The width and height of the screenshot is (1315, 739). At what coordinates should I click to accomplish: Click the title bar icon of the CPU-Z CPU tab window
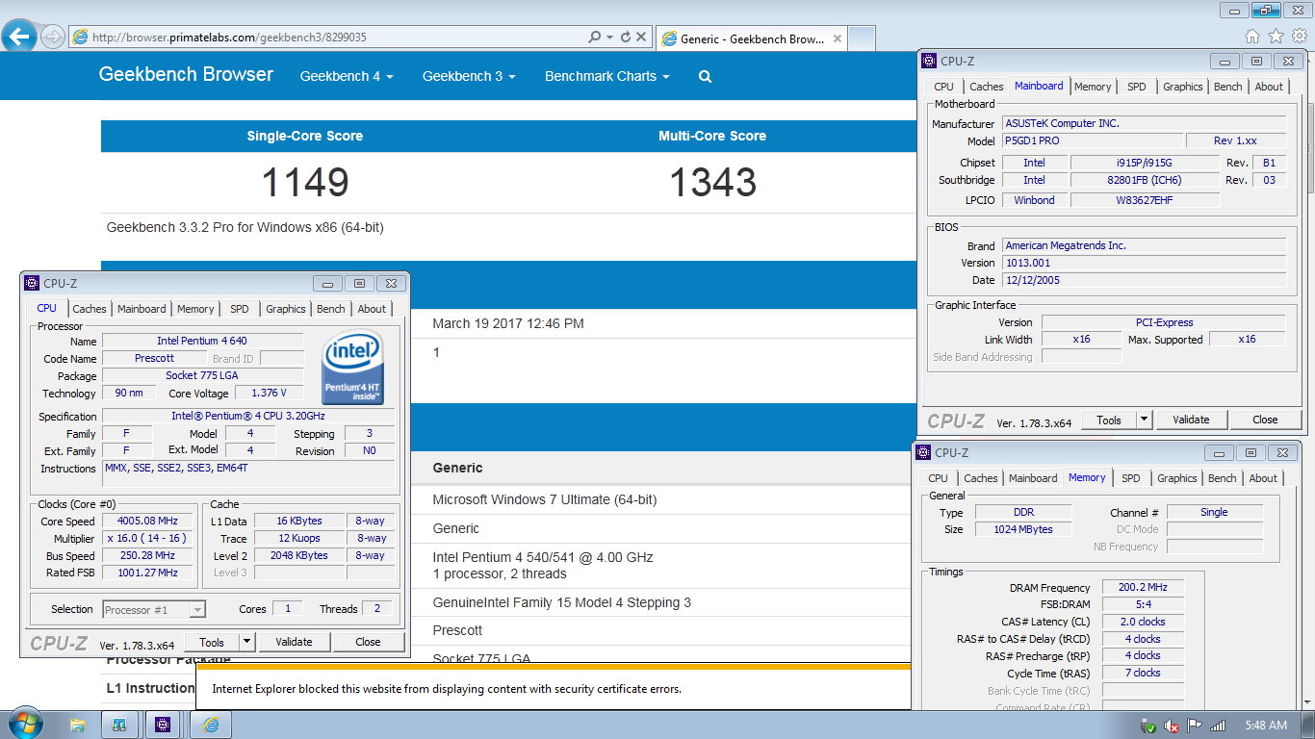(32, 283)
